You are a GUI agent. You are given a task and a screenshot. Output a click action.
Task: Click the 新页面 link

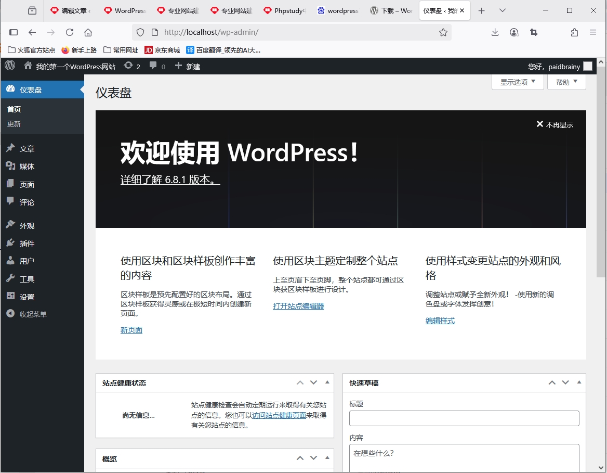pos(131,330)
